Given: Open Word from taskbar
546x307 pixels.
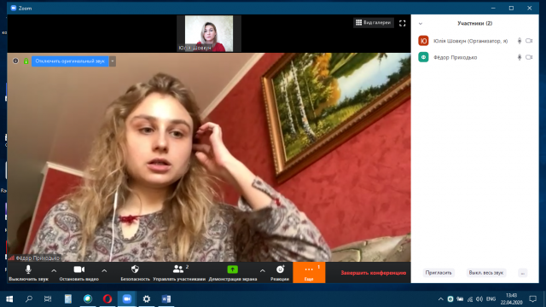Looking at the screenshot, I should click(x=166, y=299).
